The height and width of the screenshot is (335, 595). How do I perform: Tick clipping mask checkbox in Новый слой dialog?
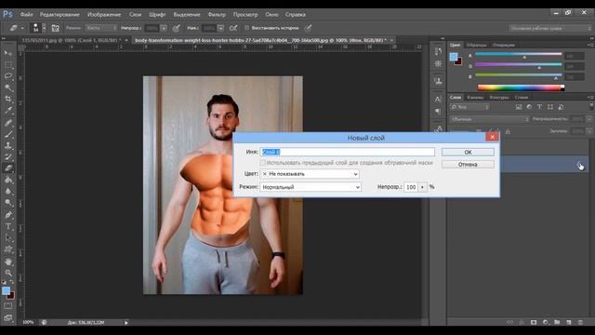(262, 163)
